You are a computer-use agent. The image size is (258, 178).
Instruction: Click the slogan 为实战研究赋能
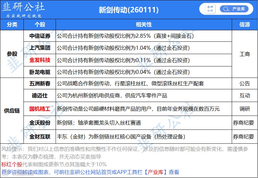23,16
